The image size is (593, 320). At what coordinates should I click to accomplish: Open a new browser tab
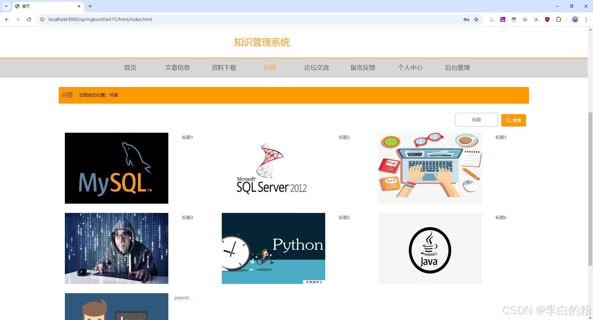tap(90, 6)
